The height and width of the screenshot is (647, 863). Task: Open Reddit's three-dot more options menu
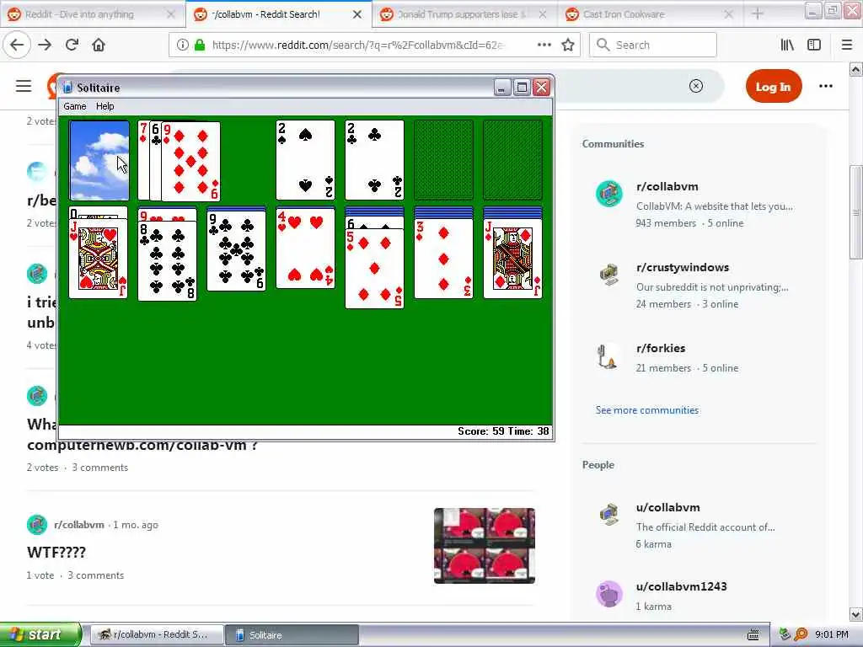pos(826,86)
